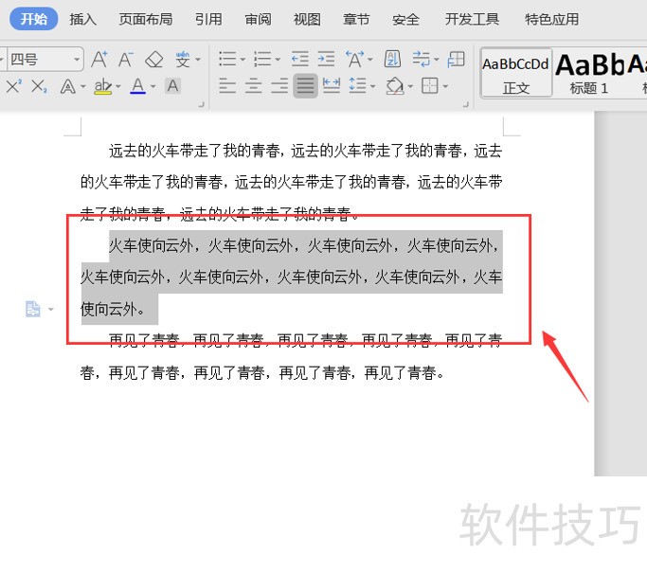Image resolution: width=647 pixels, height=573 pixels.
Task: Highlight text with the yellow marker
Action: [x=102, y=86]
